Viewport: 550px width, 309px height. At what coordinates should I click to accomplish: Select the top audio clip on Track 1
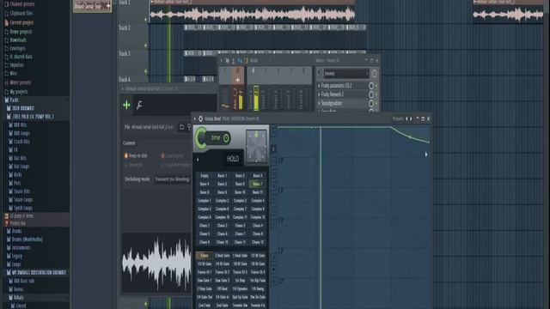[252, 11]
